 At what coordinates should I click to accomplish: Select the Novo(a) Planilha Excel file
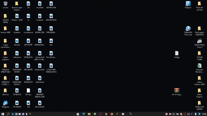(x=200, y=68)
